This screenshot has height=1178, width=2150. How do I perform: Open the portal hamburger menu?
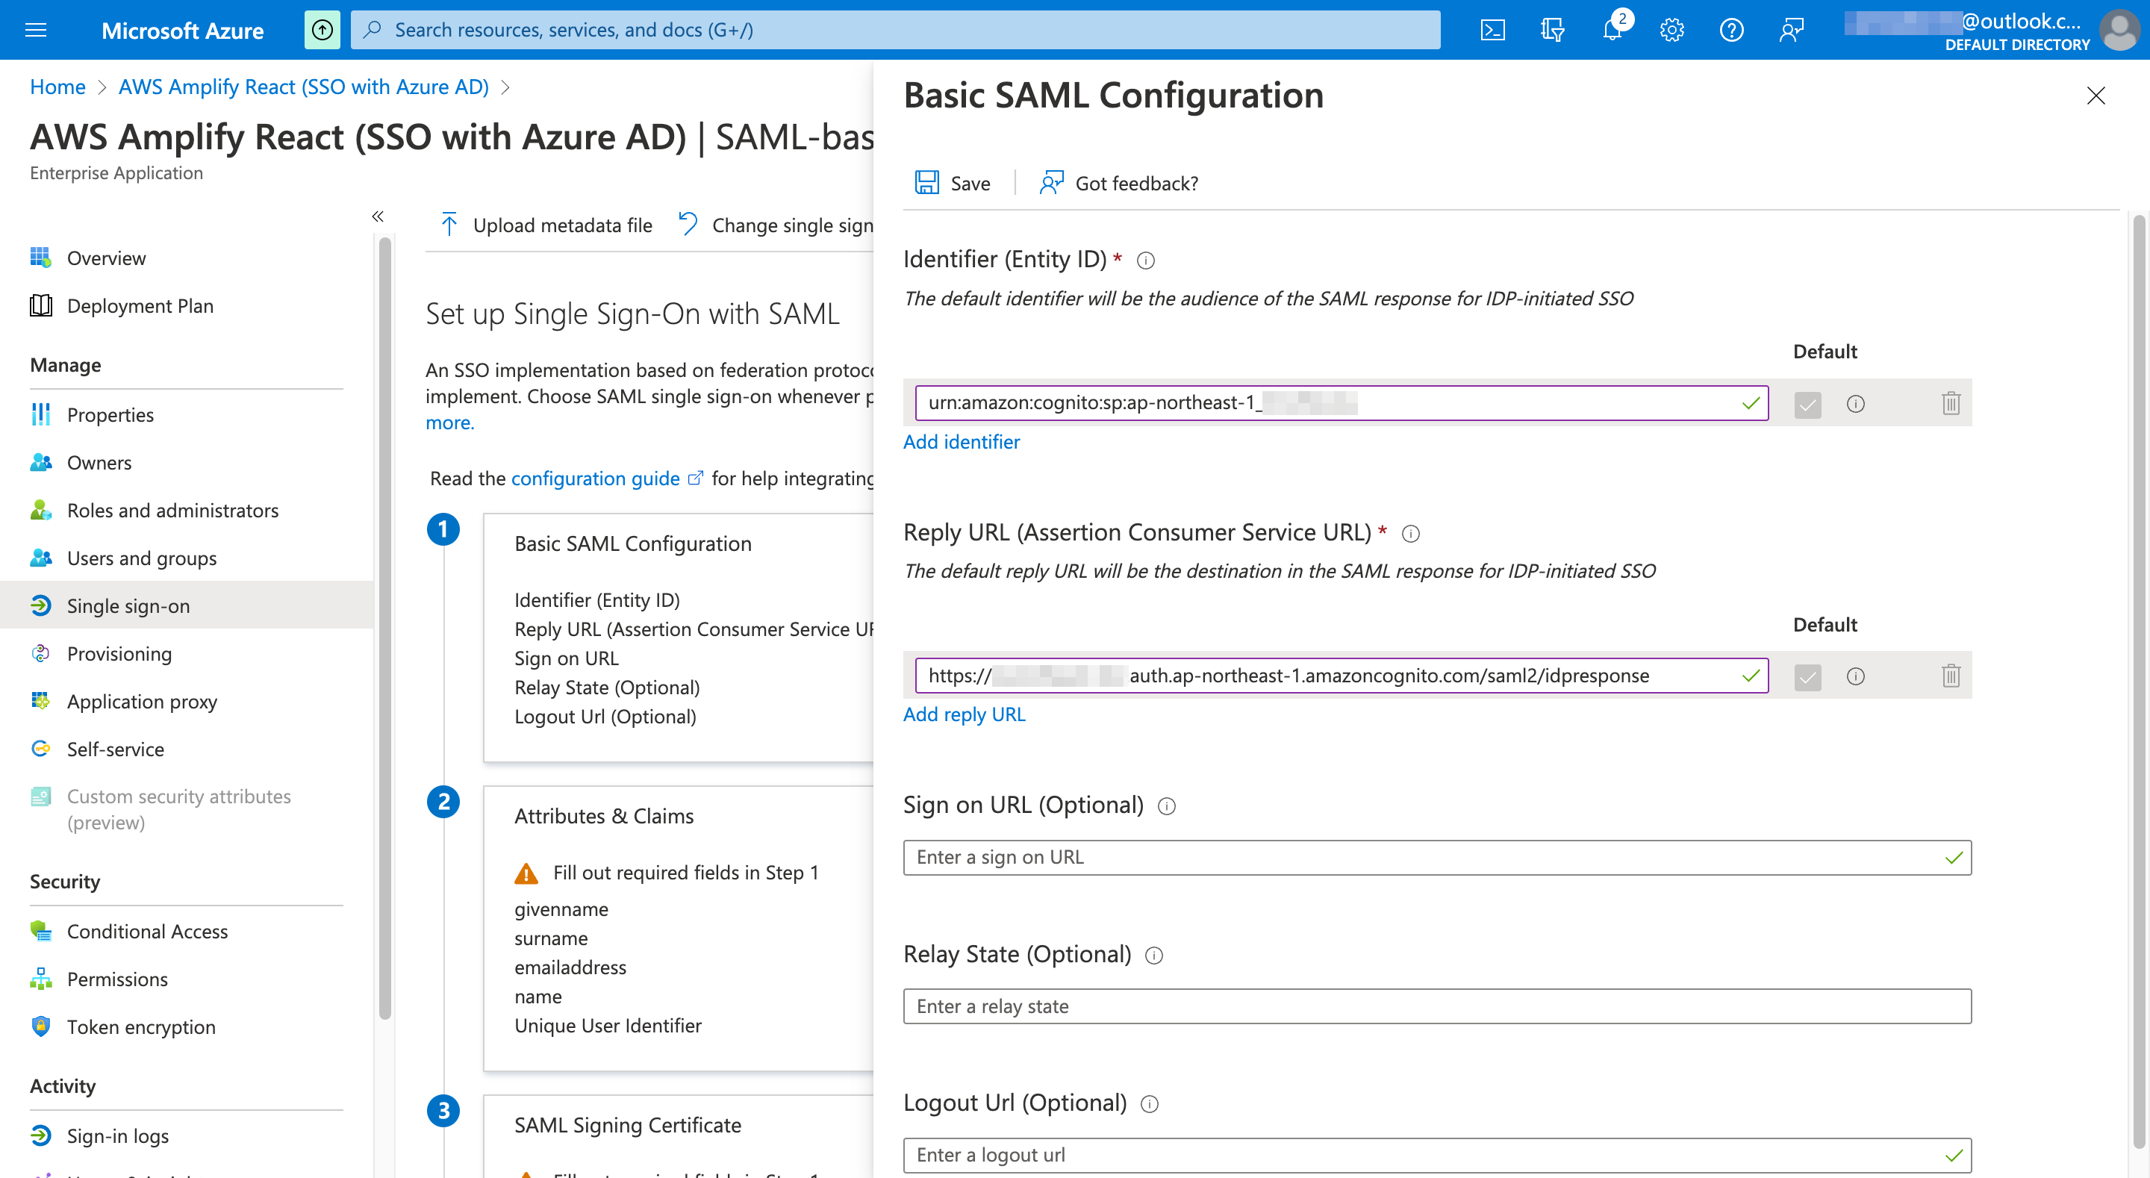[x=35, y=30]
